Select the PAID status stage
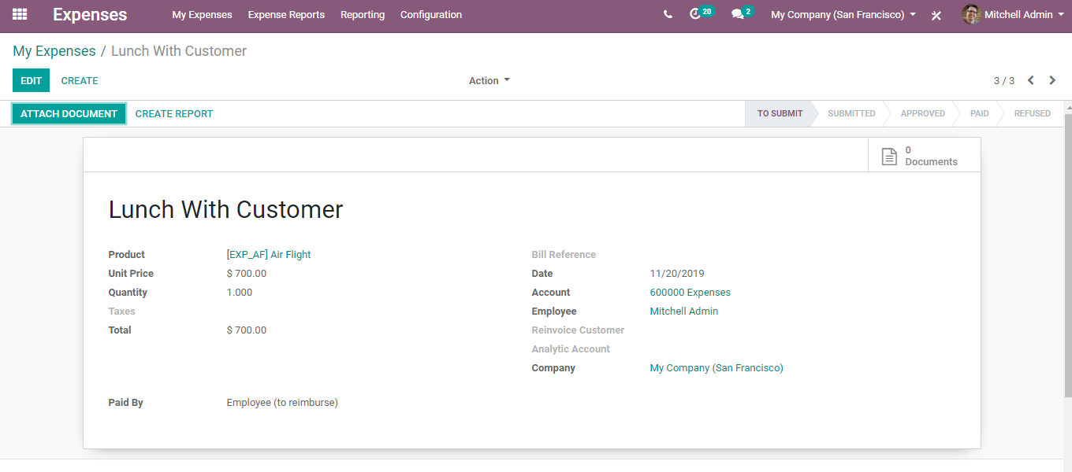1072x472 pixels. 980,113
